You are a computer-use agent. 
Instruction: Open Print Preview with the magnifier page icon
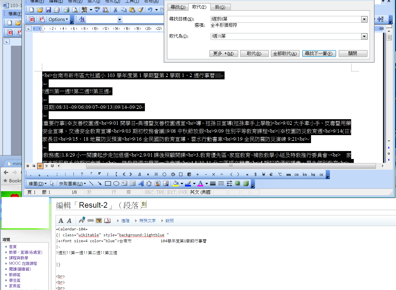tap(75, 10)
